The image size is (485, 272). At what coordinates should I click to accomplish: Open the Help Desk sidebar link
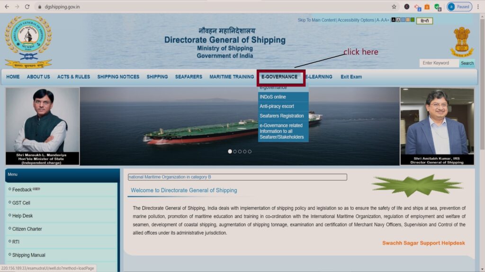pyautogui.click(x=22, y=216)
